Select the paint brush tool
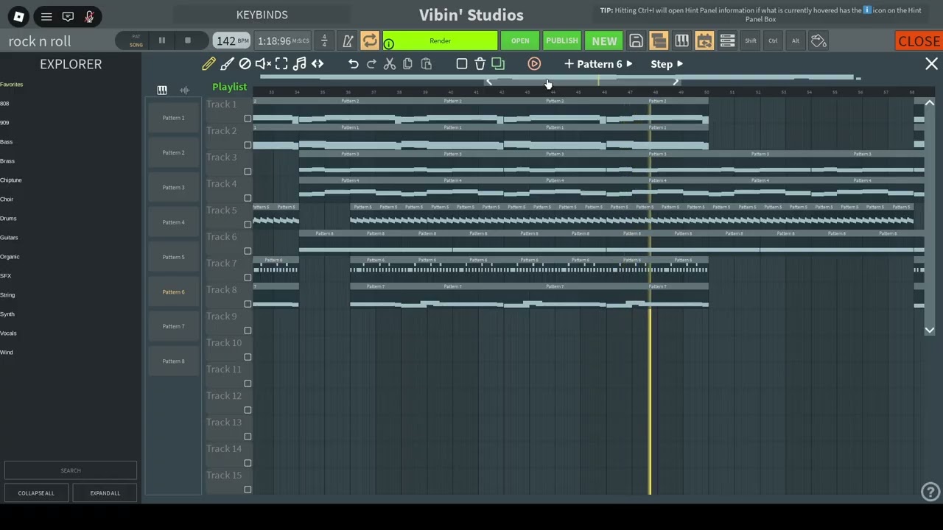 tap(228, 64)
